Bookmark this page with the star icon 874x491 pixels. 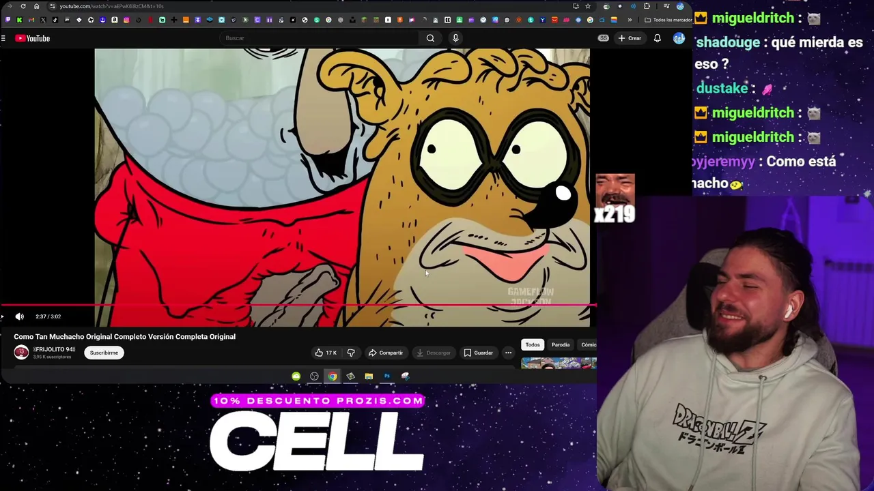(x=588, y=6)
